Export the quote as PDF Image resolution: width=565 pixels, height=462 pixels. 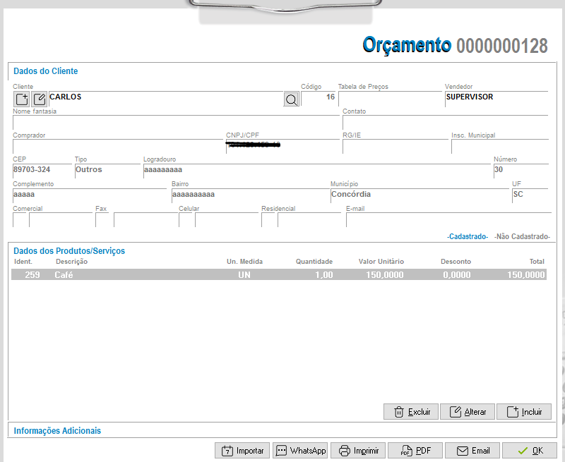click(415, 451)
